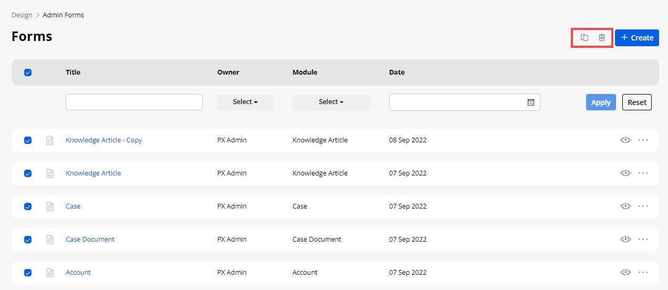Open the Module Select dropdown
Image resolution: width=668 pixels, height=290 pixels.
point(331,102)
